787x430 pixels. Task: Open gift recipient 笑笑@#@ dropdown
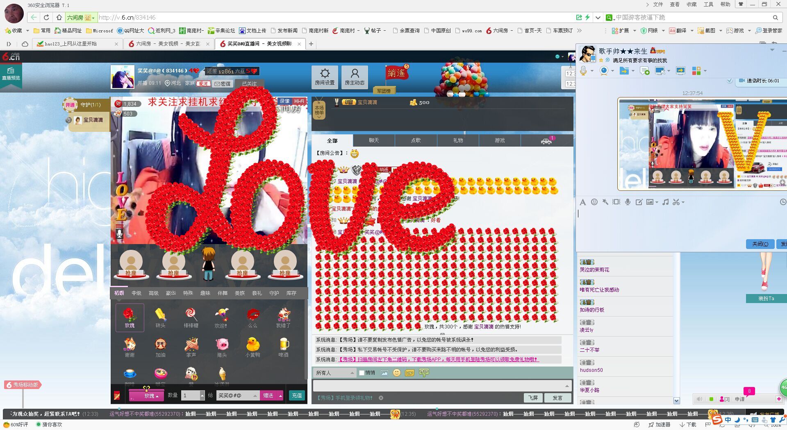click(238, 395)
